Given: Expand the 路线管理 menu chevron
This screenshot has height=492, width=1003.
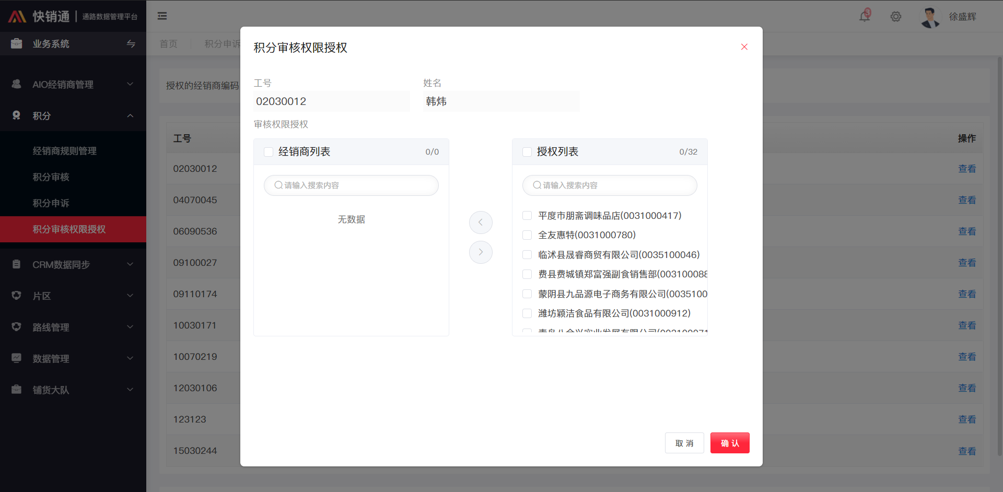Looking at the screenshot, I should (x=130, y=327).
